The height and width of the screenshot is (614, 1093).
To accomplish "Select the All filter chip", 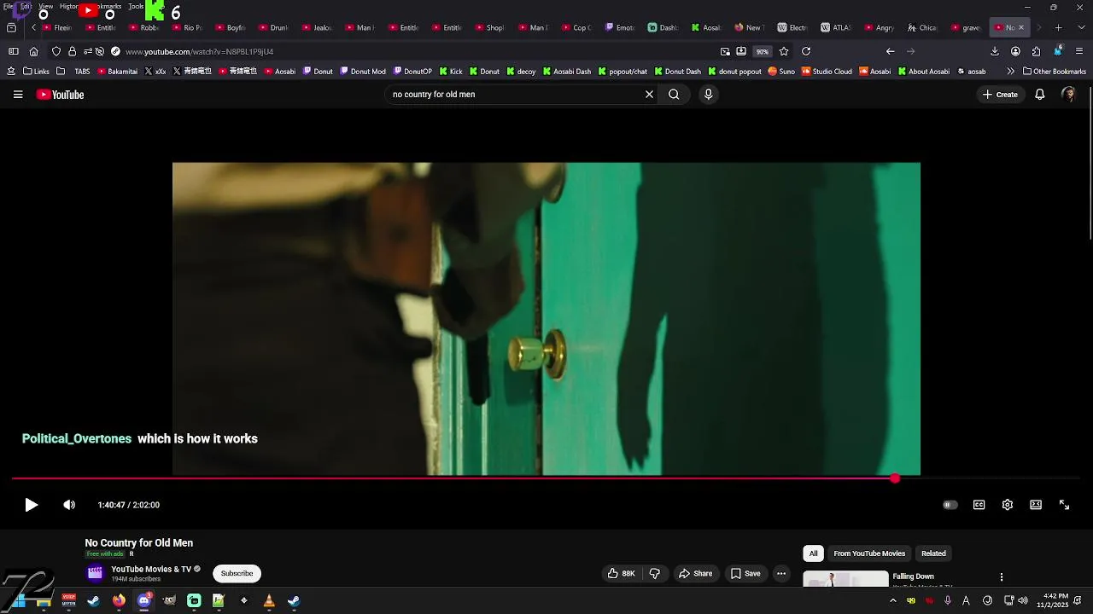I will click(x=813, y=553).
